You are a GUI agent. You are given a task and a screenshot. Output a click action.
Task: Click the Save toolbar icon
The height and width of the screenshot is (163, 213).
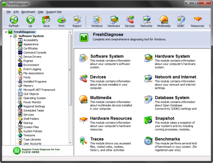pyautogui.click(x=46, y=20)
